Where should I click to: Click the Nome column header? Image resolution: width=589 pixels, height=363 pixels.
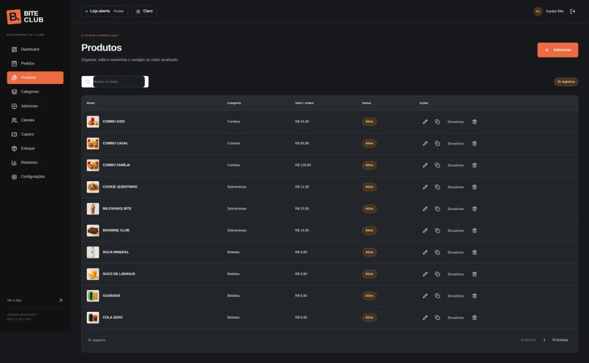click(90, 103)
